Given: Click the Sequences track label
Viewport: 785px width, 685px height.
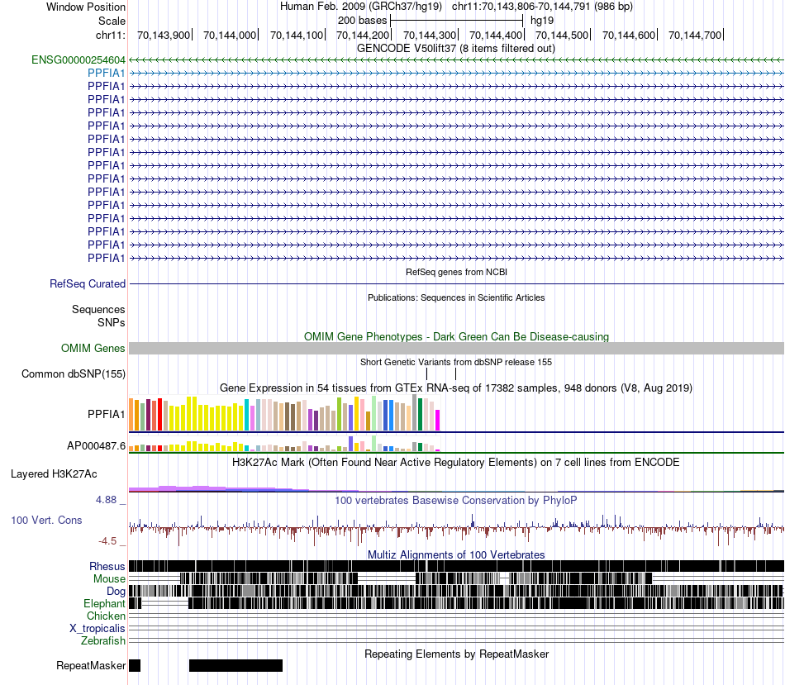Looking at the screenshot, I should (98, 310).
